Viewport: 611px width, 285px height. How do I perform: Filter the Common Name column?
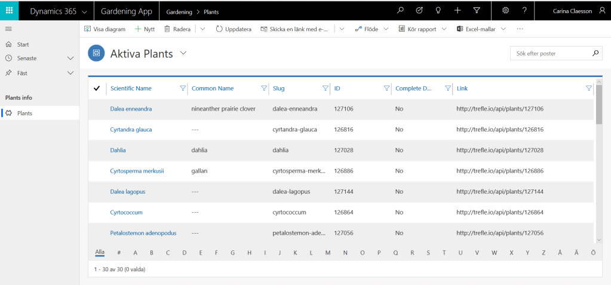pos(264,88)
